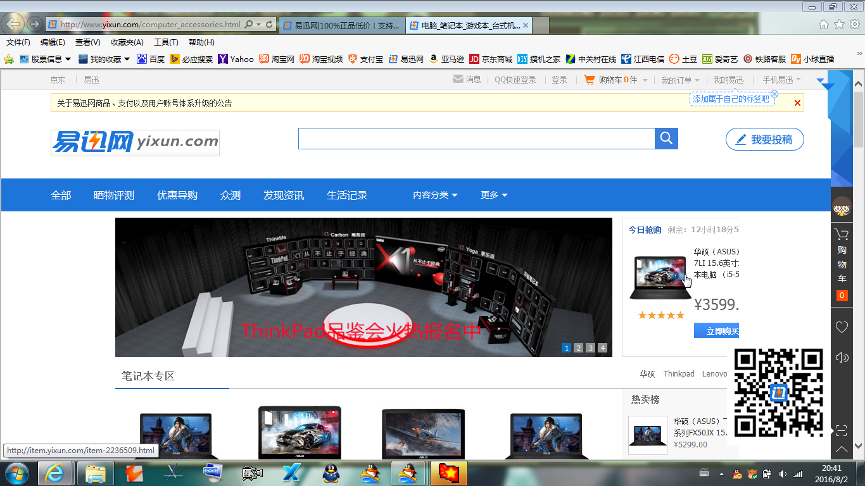Image resolution: width=865 pixels, height=486 pixels.
Task: Open the 消息 envelope icon
Action: point(458,80)
